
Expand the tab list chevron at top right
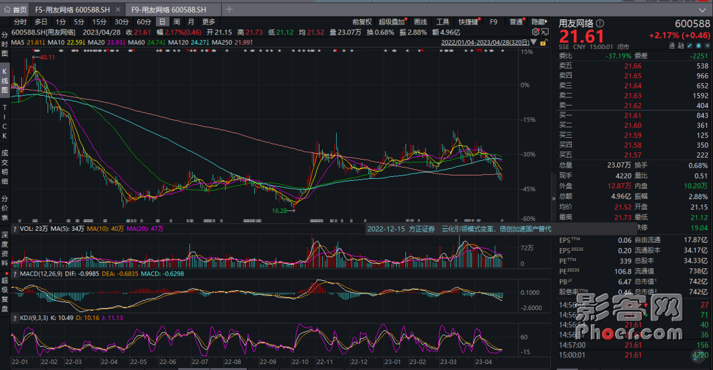click(x=702, y=9)
